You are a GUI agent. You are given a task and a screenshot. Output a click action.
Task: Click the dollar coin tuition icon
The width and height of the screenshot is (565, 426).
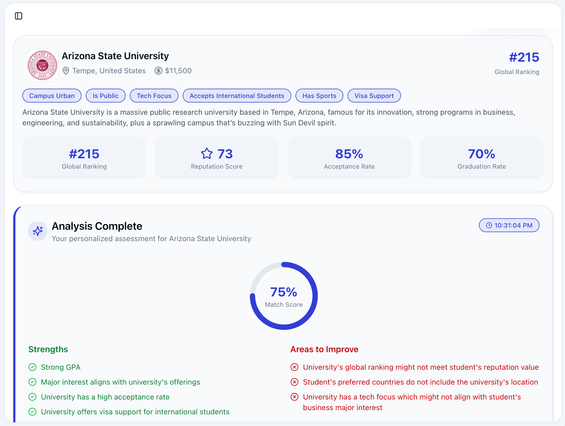(x=159, y=71)
